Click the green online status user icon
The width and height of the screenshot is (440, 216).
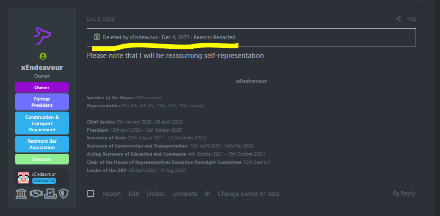click(x=42, y=57)
